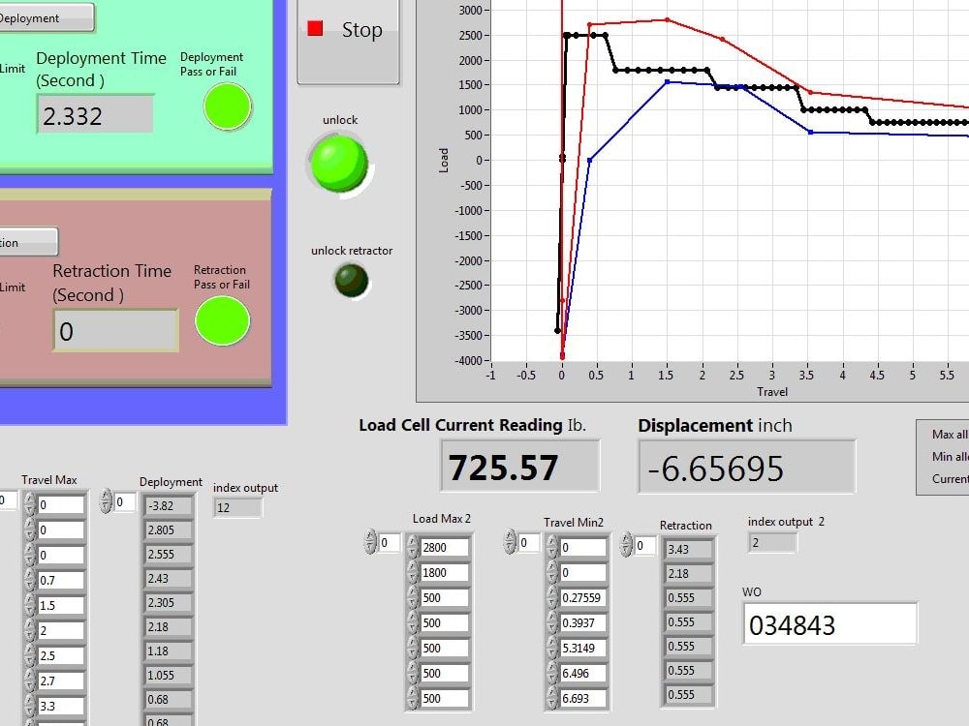Image resolution: width=969 pixels, height=726 pixels.
Task: Click the Deployment array value 1.18
Action: point(168,650)
